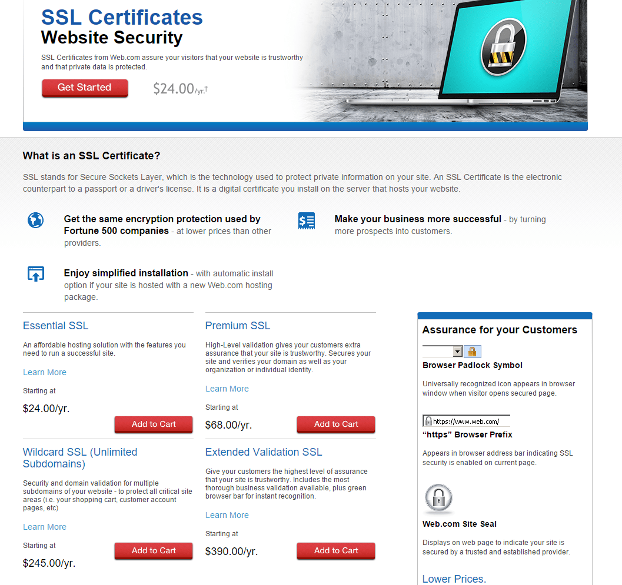622x585 pixels.
Task: Open the Essential SSL heading link
Action: point(55,326)
